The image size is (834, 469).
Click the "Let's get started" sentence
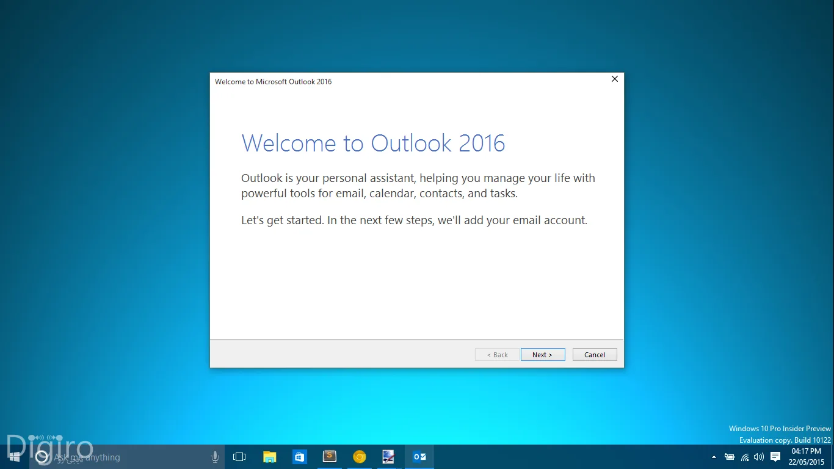pos(414,220)
